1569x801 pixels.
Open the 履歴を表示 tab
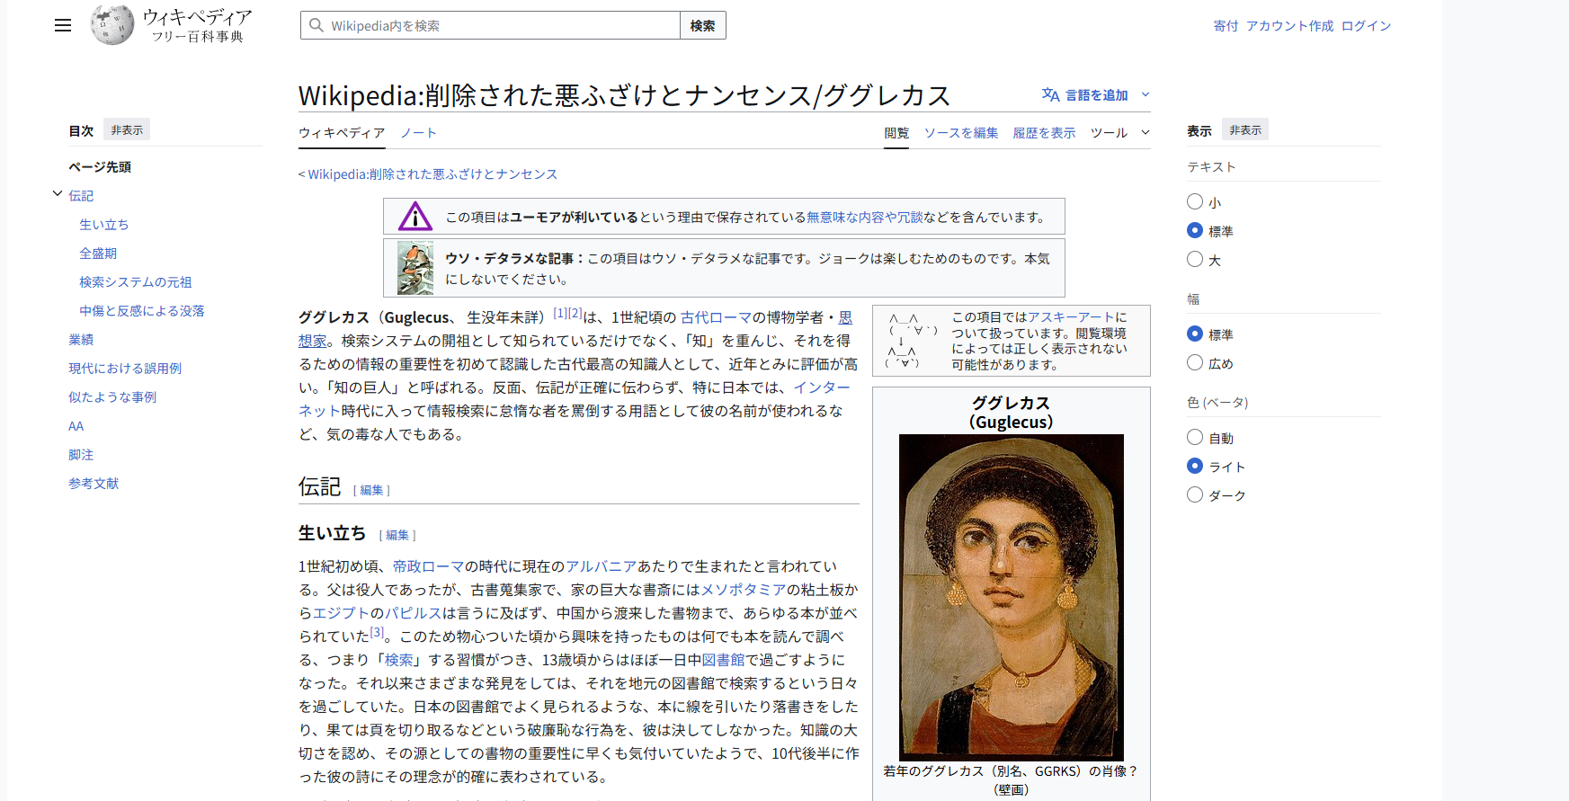click(x=1044, y=132)
